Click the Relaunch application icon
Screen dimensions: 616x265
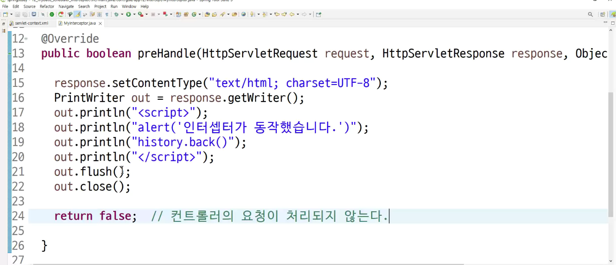click(x=61, y=14)
